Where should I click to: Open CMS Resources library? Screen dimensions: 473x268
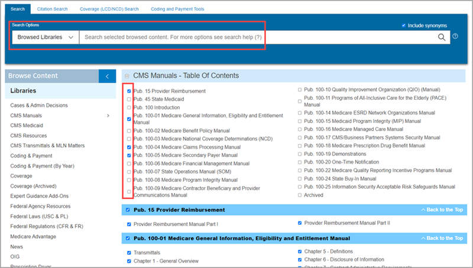pos(28,136)
